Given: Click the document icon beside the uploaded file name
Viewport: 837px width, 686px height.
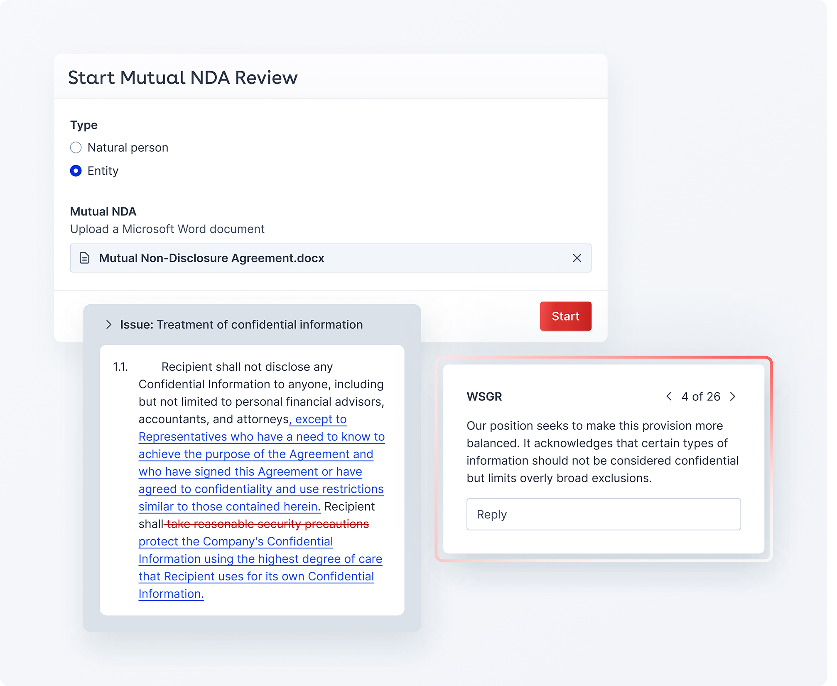Looking at the screenshot, I should 84,258.
